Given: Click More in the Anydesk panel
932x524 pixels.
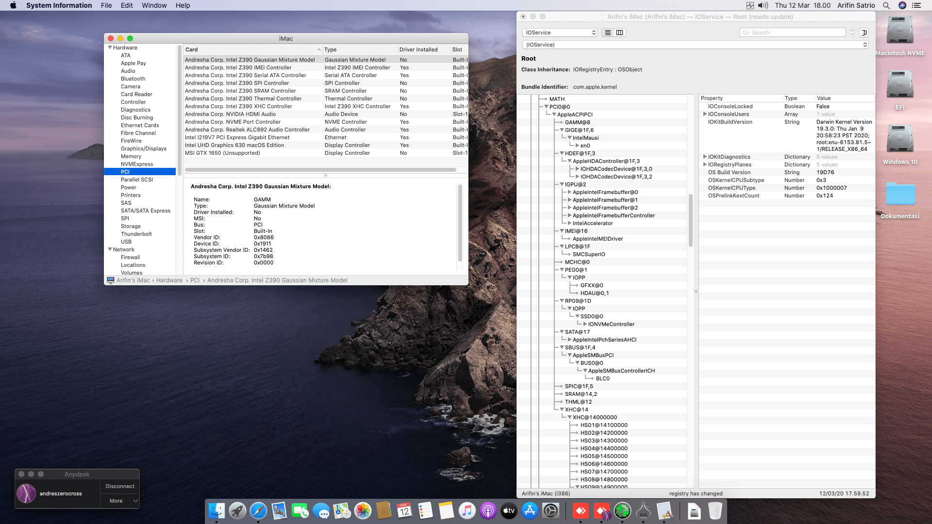Looking at the screenshot, I should 120,501.
